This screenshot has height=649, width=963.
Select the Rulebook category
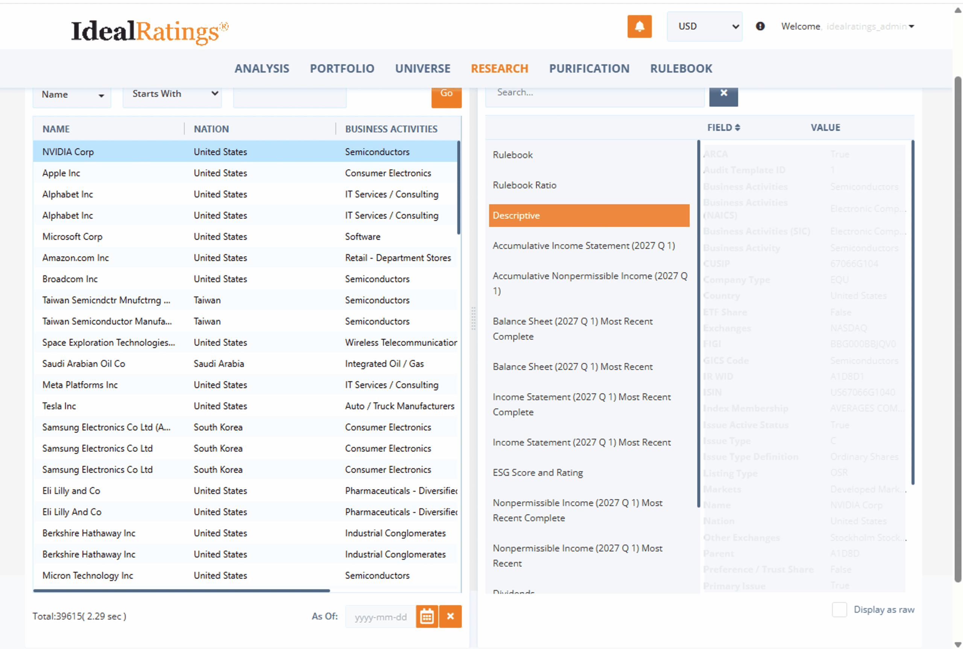point(589,155)
